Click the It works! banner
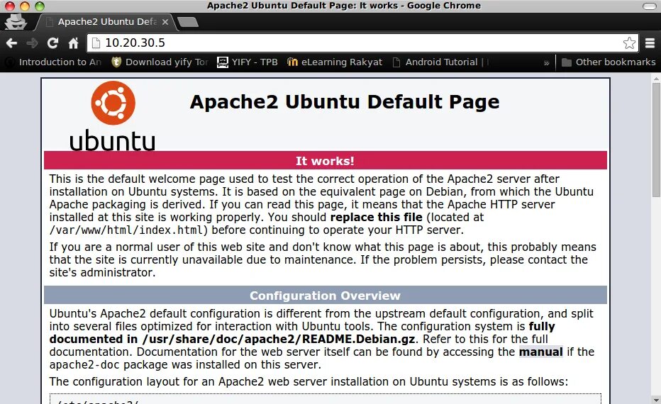The width and height of the screenshot is (661, 404). [x=326, y=160]
